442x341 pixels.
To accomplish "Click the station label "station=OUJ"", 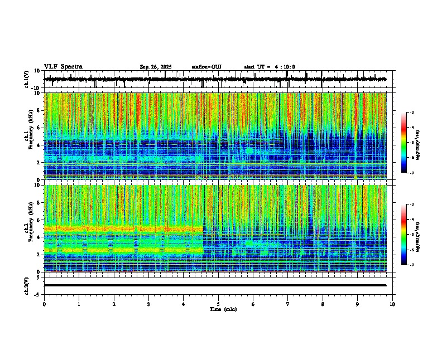I will pos(206,67).
